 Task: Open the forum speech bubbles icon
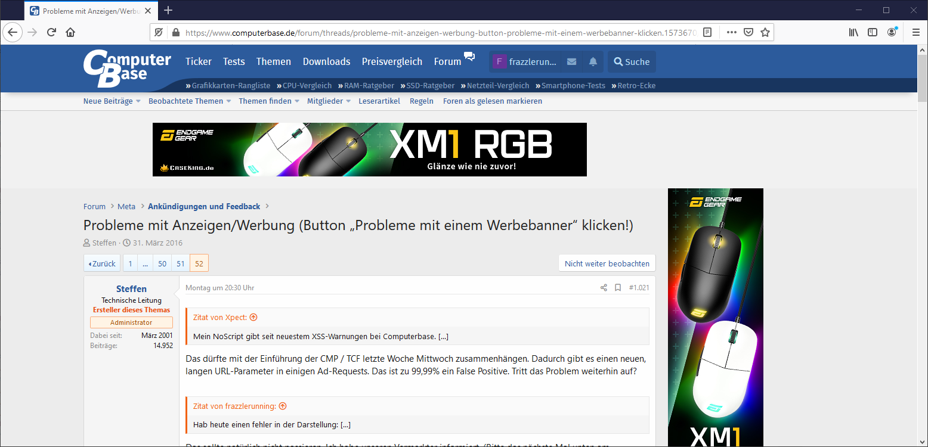[470, 57]
